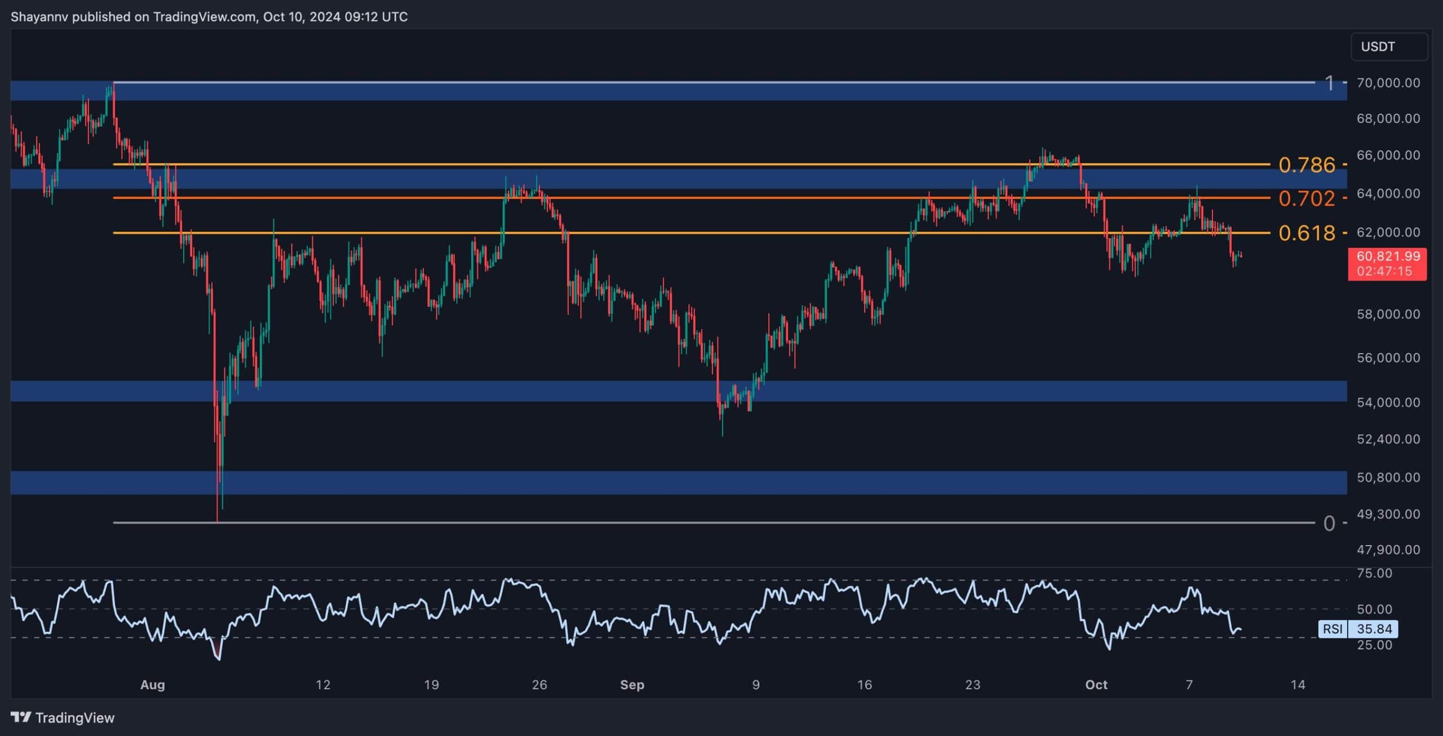Click the 56,000.00 price axis label

click(x=1388, y=358)
